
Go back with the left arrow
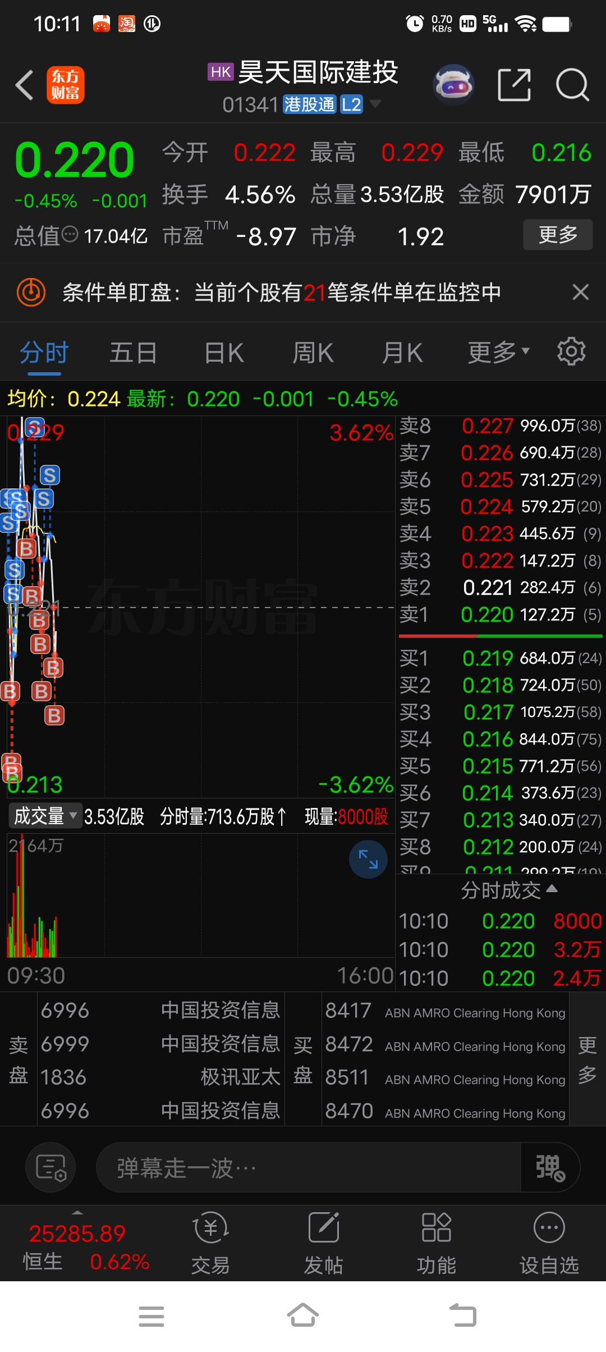coord(25,85)
